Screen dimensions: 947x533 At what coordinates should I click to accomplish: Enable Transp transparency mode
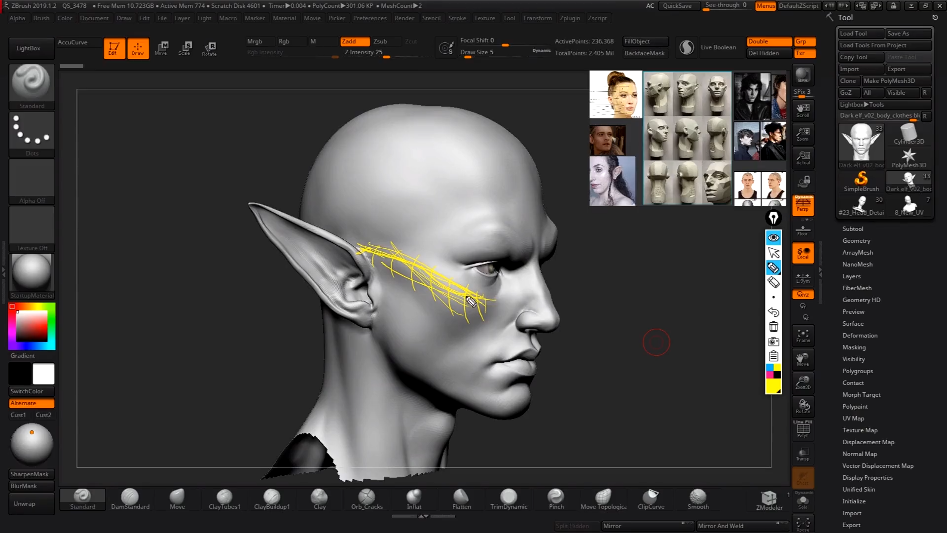point(802,453)
